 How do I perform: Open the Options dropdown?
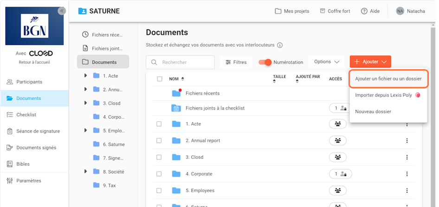(x=327, y=62)
